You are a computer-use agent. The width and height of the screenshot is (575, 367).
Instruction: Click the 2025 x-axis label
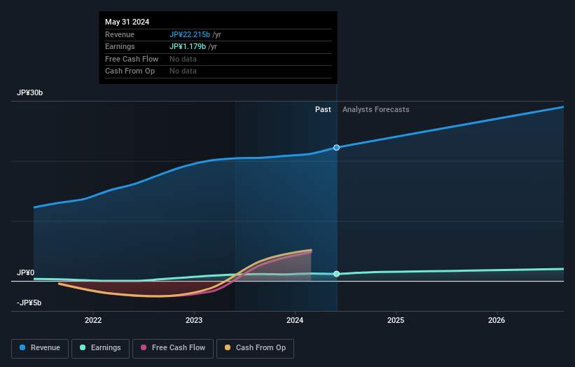pos(396,320)
